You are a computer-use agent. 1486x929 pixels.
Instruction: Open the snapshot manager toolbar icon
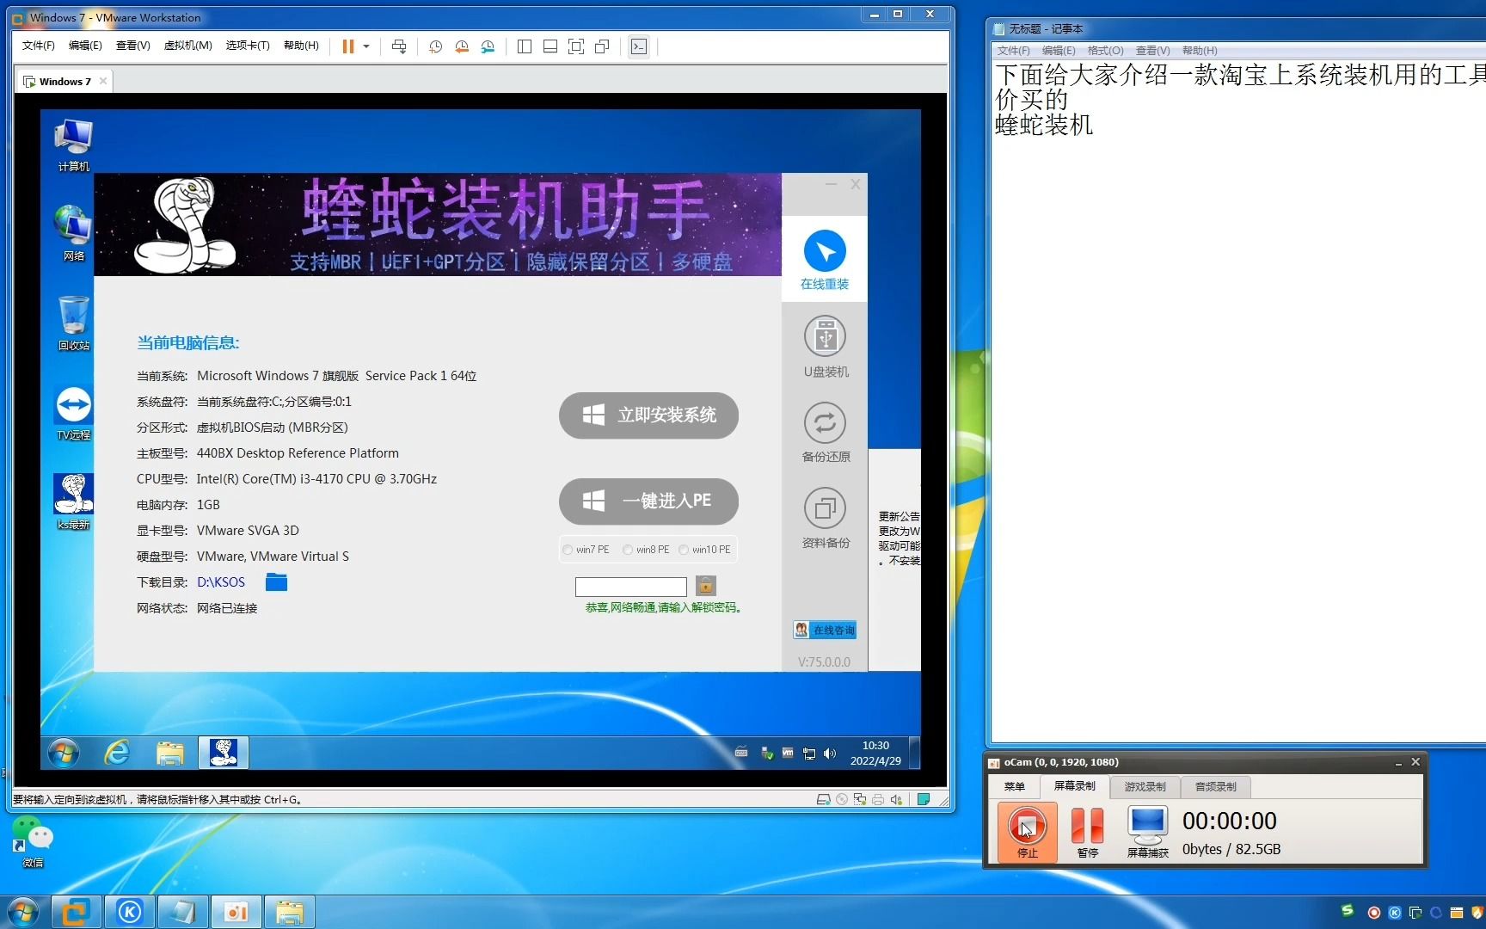click(488, 46)
